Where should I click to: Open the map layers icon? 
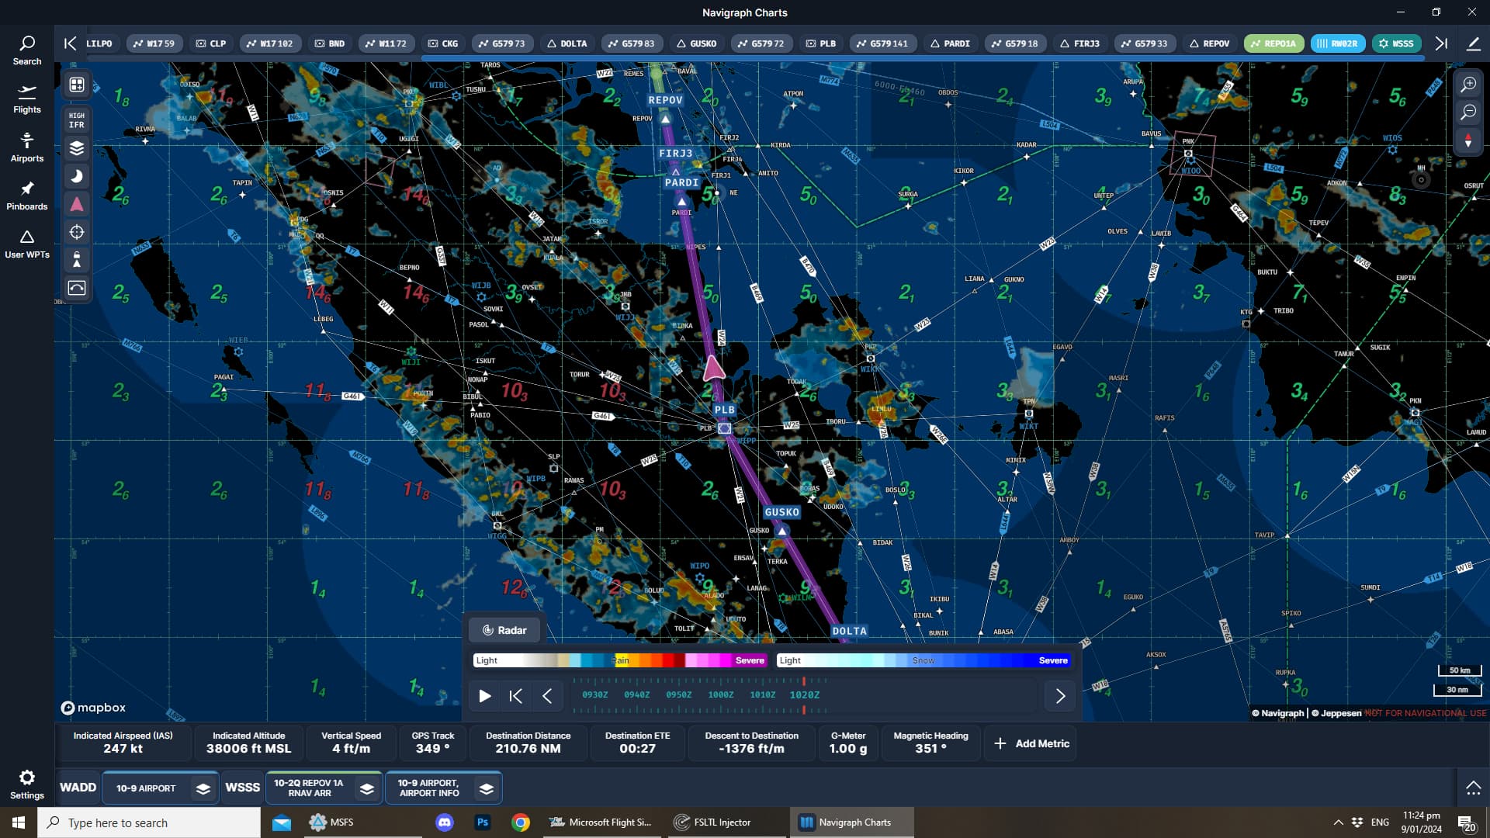click(77, 148)
